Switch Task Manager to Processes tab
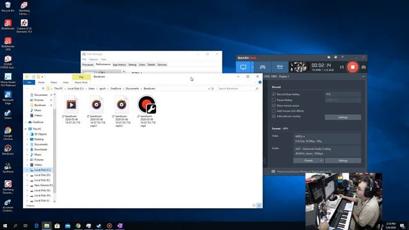Screen dimensions: 409x230 click(88, 65)
